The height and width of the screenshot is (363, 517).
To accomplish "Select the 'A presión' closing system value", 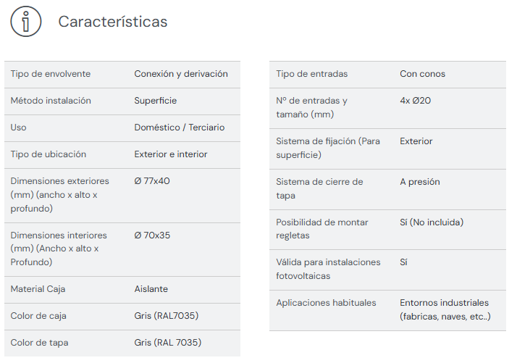I will [x=420, y=182].
